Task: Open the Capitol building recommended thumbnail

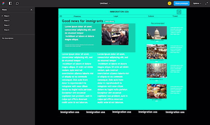Action: (x=157, y=33)
